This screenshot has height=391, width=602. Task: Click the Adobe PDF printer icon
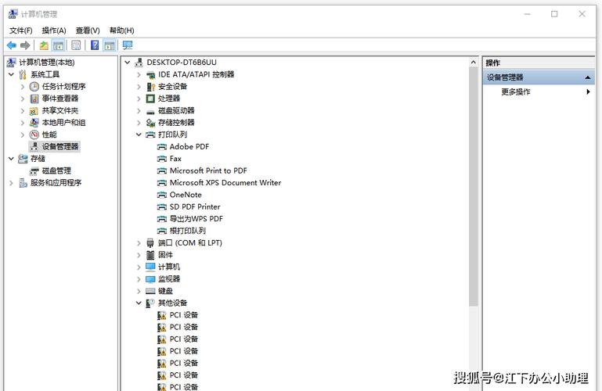pyautogui.click(x=161, y=147)
